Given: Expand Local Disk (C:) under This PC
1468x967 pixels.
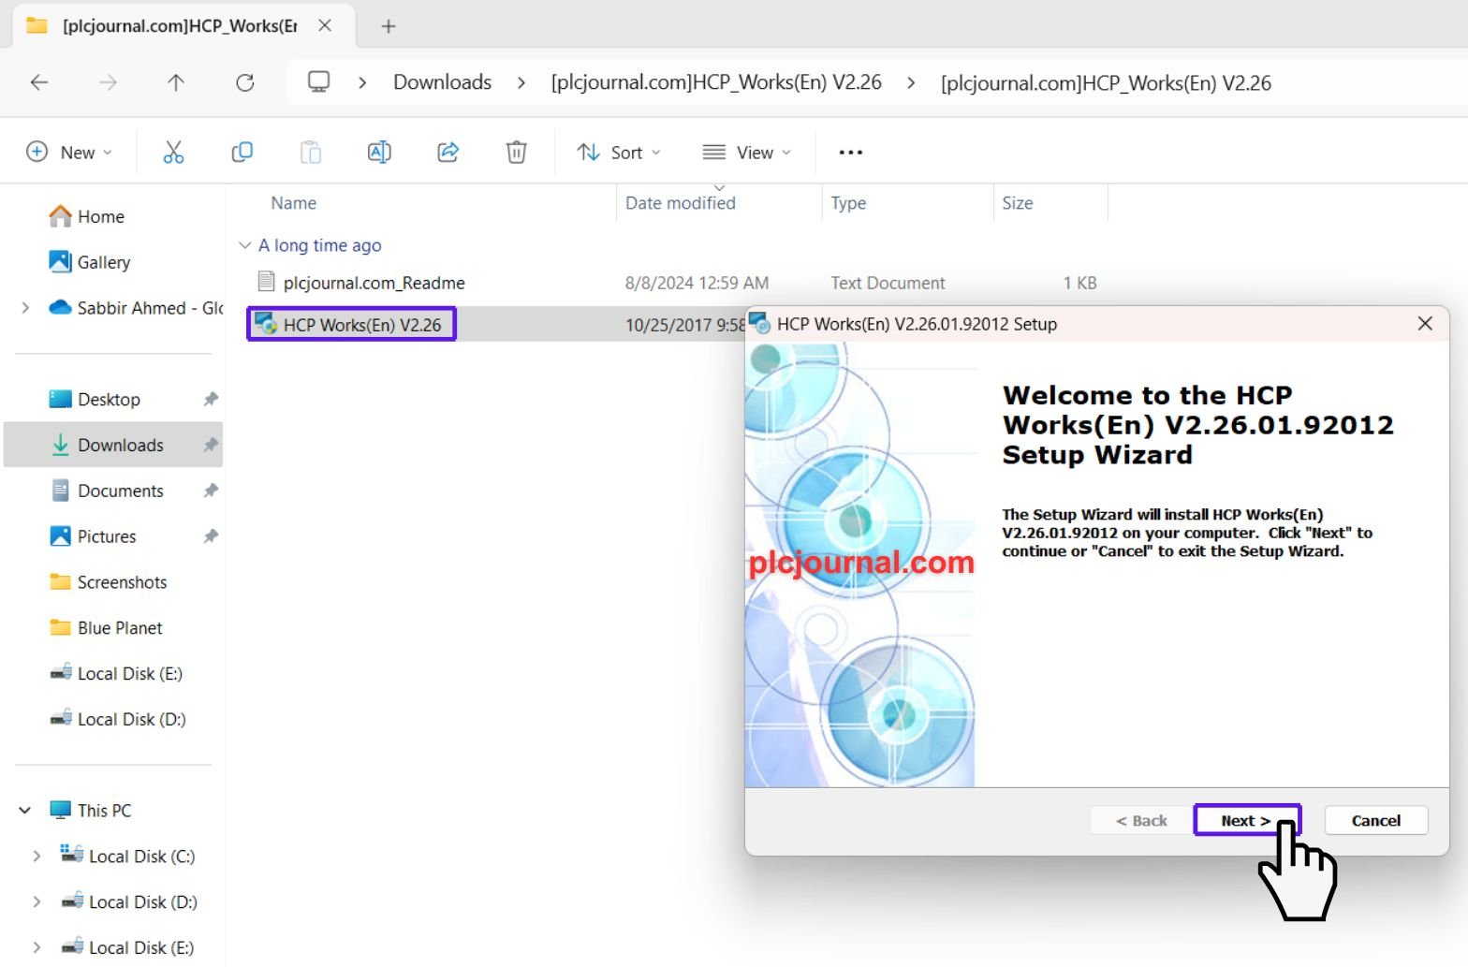Looking at the screenshot, I should pyautogui.click(x=37, y=857).
